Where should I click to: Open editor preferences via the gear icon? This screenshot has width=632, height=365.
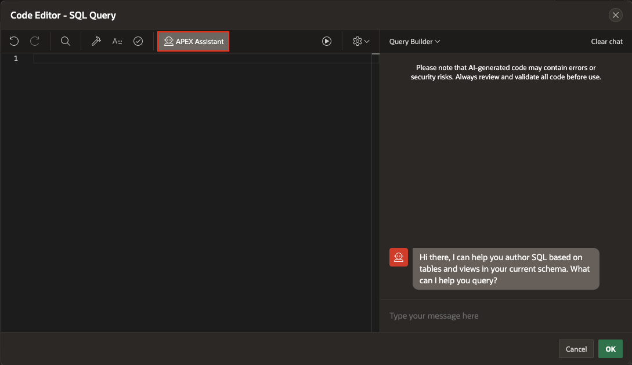point(356,41)
